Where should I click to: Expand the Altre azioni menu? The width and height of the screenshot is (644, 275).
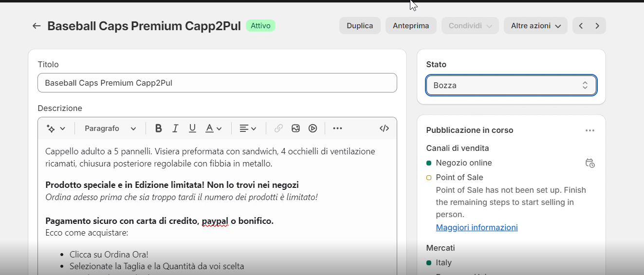535,26
